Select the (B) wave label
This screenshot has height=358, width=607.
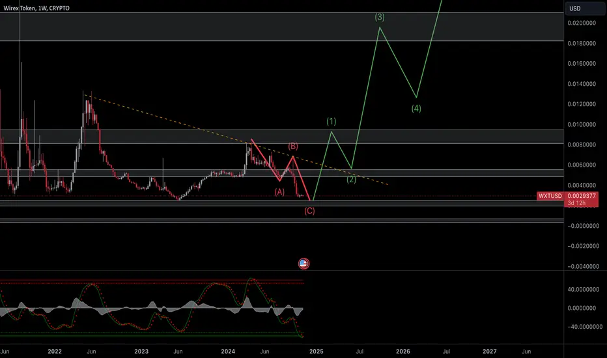click(x=293, y=146)
